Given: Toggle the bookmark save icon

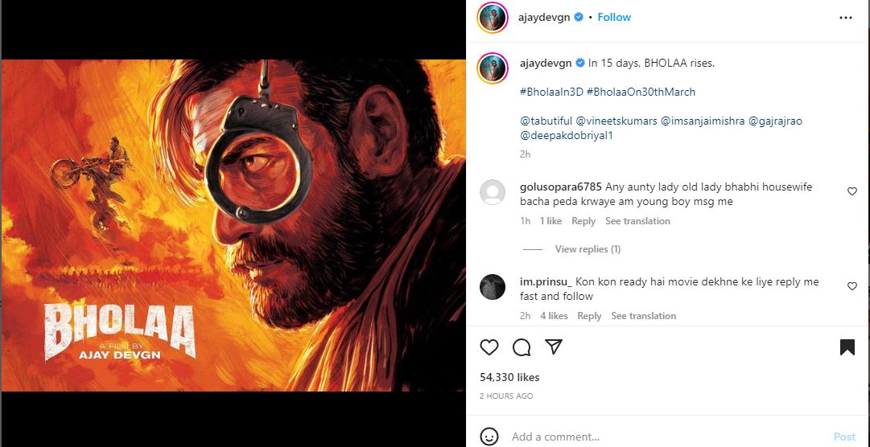Looking at the screenshot, I should pos(847,347).
